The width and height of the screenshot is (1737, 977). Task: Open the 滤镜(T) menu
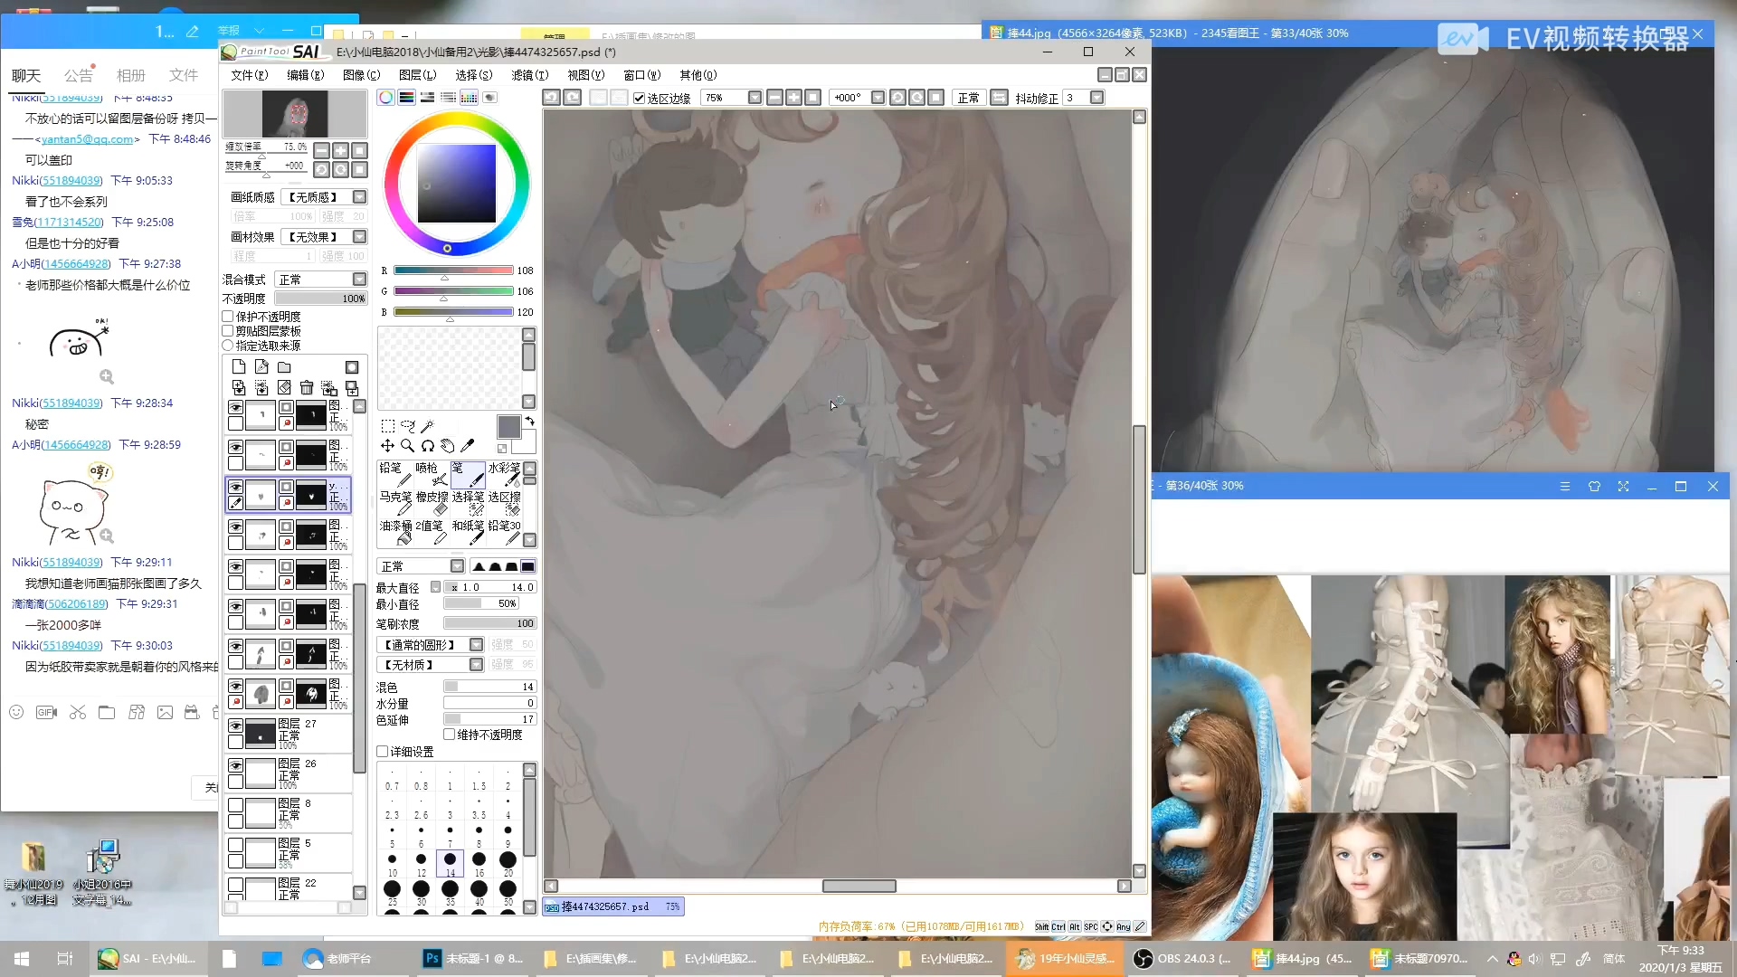click(x=529, y=75)
